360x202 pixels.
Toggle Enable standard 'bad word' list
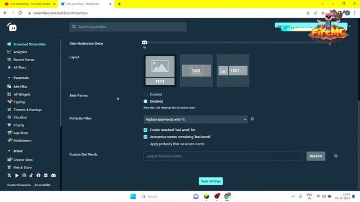click(x=146, y=130)
